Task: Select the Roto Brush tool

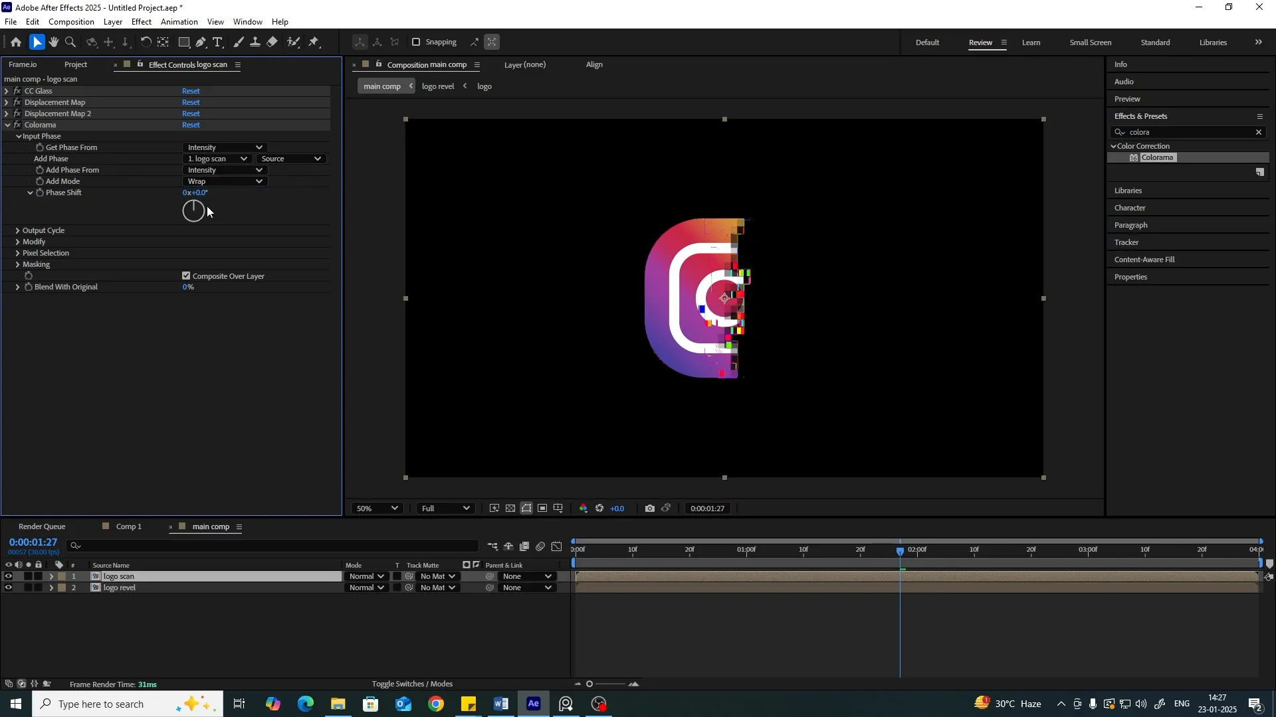Action: (293, 42)
